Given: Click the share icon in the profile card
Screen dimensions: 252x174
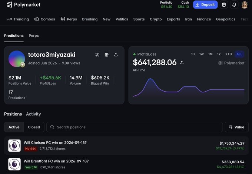Looking at the screenshot, I should point(116,55).
